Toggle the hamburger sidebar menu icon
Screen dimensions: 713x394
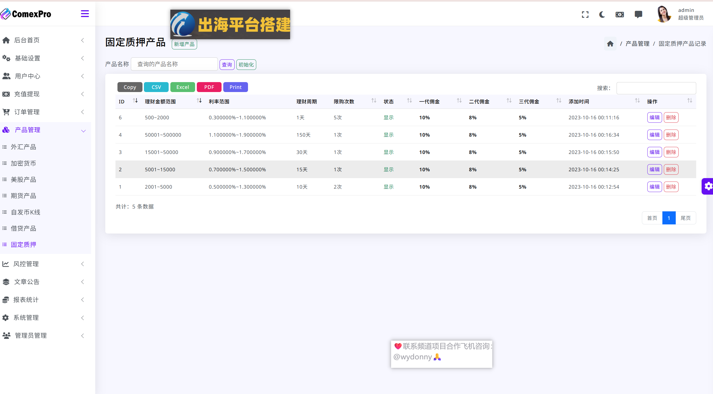(x=85, y=14)
